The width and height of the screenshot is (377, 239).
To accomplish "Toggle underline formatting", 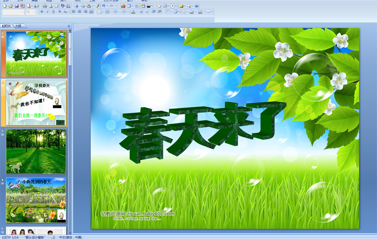I will coord(53,12).
